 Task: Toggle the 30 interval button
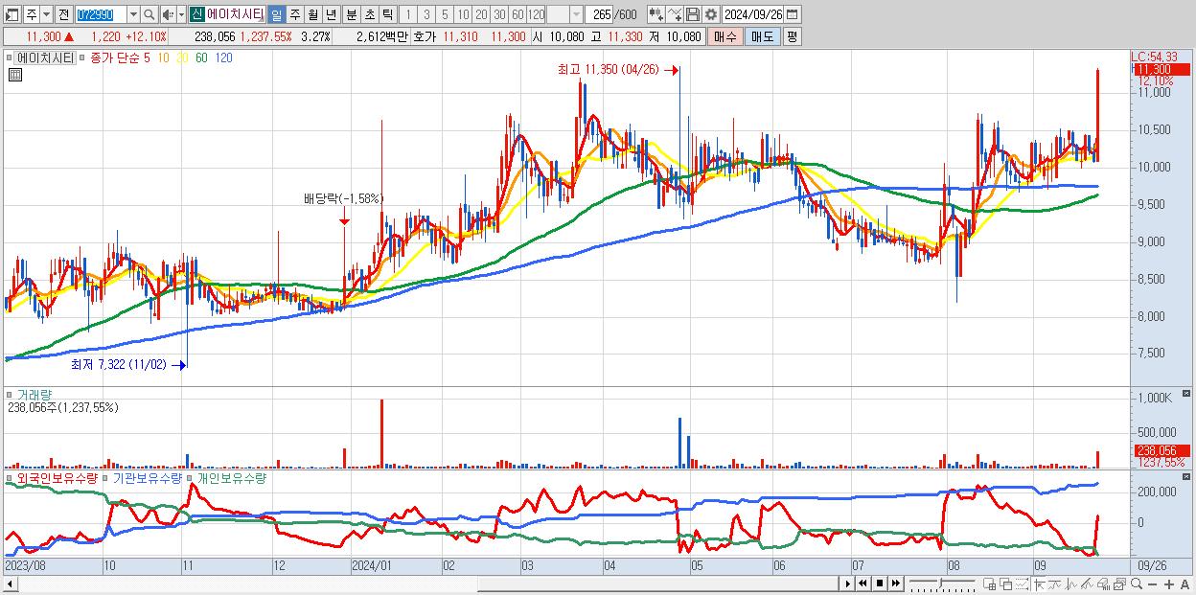click(x=499, y=14)
